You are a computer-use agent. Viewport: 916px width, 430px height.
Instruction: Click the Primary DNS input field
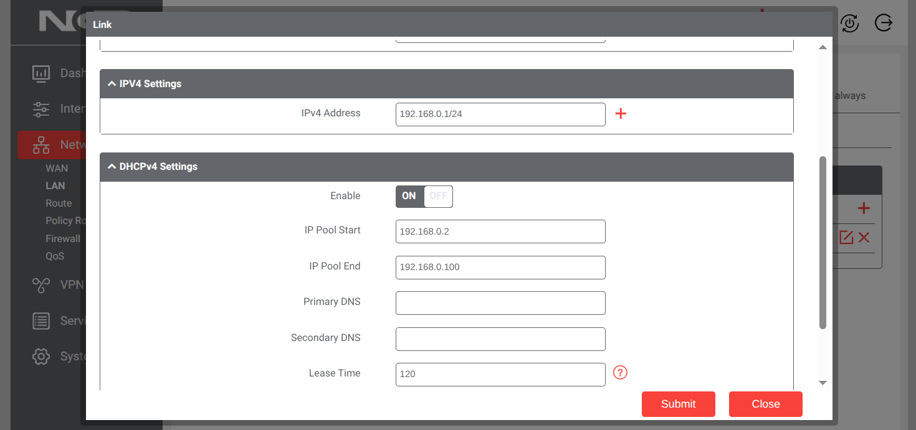[500, 303]
